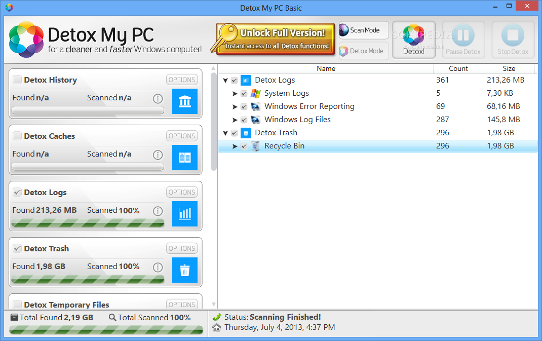
Task: Click the Detox Logs progress bar
Action: pos(88,223)
